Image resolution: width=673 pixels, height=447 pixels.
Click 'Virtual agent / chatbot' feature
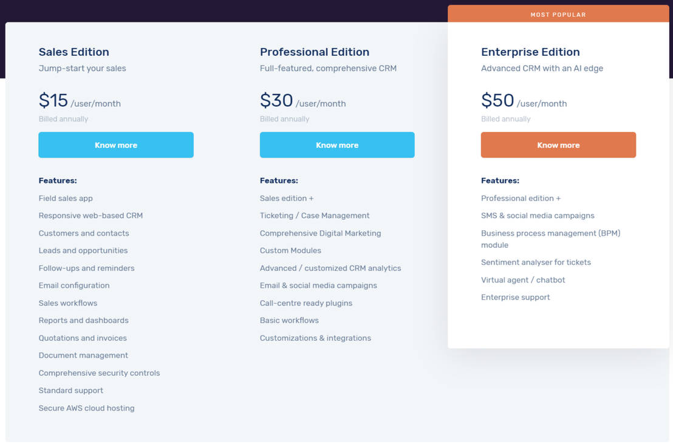tap(523, 280)
